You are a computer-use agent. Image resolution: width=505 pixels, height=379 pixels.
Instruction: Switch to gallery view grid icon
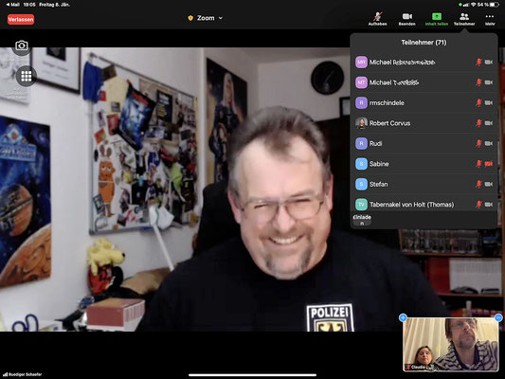pyautogui.click(x=27, y=76)
